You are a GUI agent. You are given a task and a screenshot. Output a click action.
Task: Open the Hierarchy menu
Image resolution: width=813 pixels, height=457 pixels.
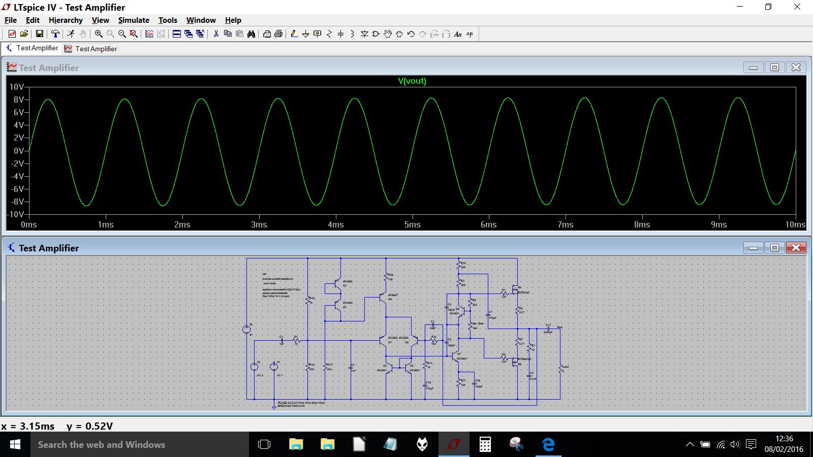[66, 20]
